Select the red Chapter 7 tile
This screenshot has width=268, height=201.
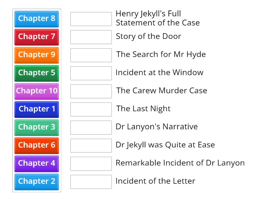click(x=37, y=37)
